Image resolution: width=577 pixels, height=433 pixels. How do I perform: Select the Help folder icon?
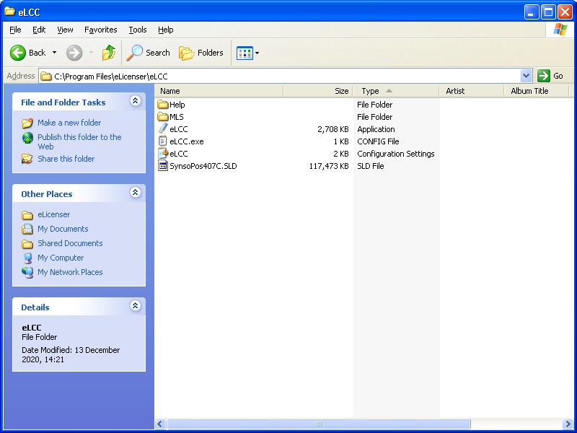pos(163,105)
